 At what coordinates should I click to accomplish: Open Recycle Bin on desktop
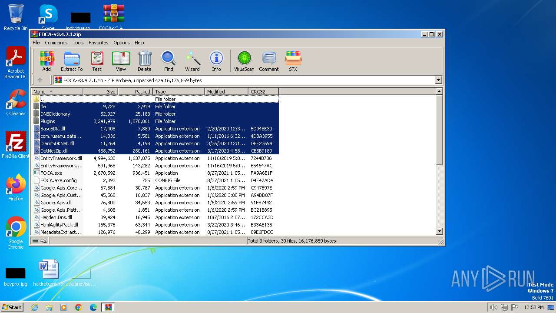16,17
